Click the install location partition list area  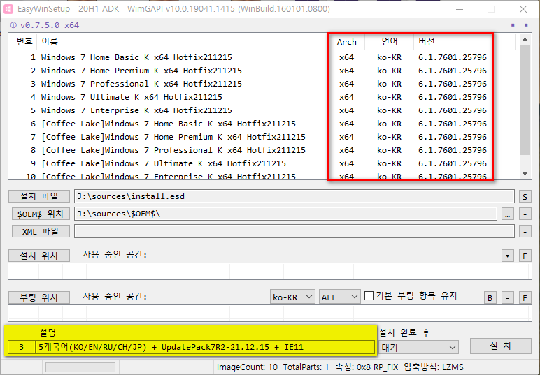(270, 271)
